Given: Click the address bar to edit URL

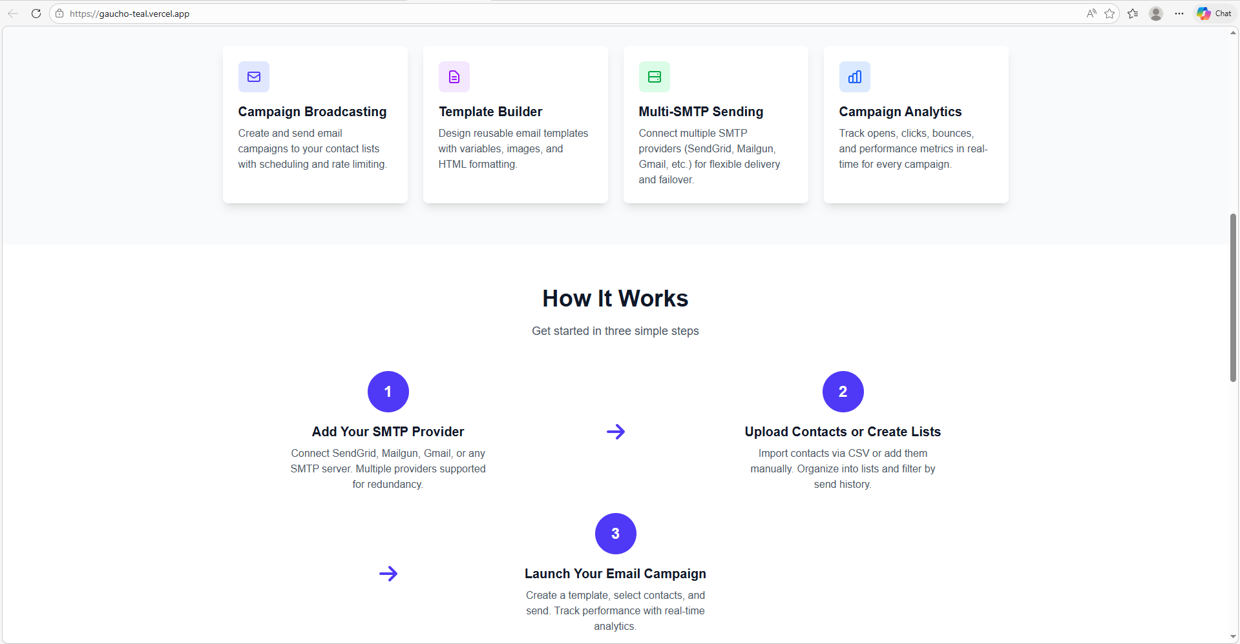Looking at the screenshot, I should (x=258, y=13).
